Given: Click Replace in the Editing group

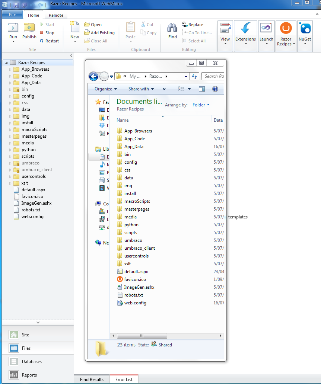Looking at the screenshot, I should point(193,25).
